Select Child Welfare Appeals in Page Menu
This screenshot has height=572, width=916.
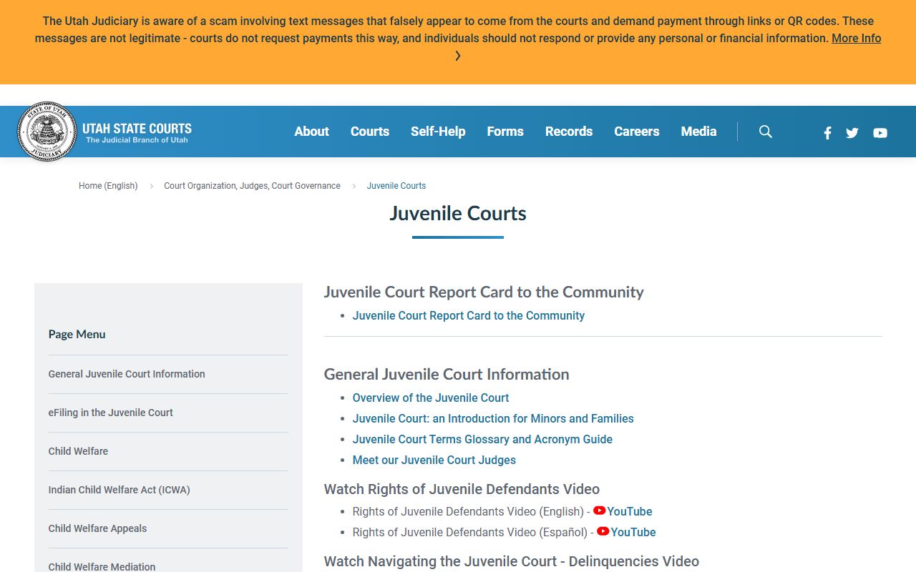[x=97, y=528]
